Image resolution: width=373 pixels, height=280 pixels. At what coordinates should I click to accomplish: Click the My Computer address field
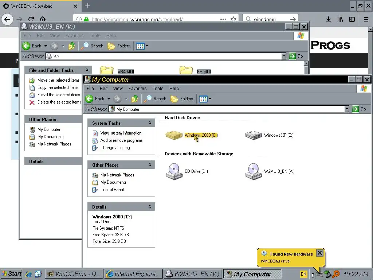[x=227, y=109]
